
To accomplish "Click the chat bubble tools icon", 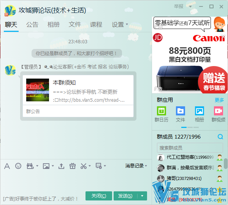I will click(x=99, y=166).
